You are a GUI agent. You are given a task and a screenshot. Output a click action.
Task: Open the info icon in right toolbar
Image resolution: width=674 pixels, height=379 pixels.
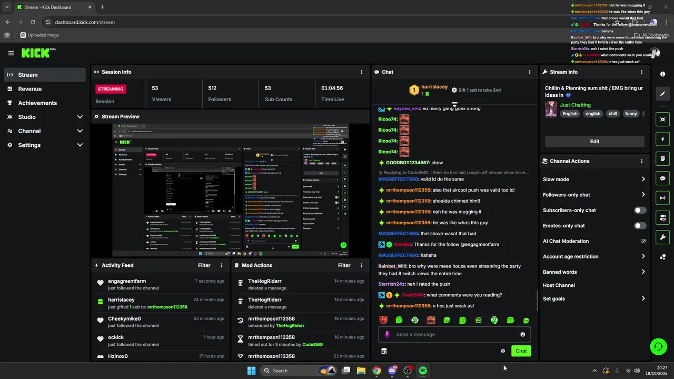[662, 74]
